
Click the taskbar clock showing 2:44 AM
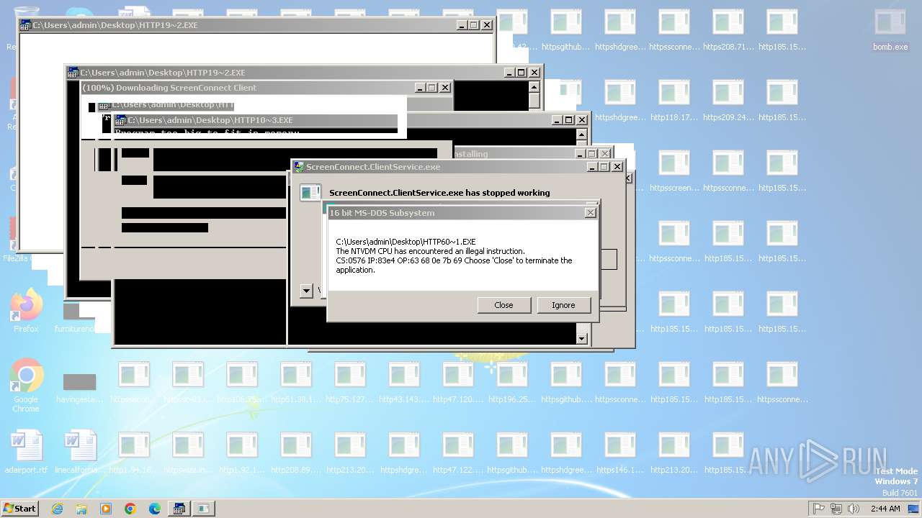coord(885,509)
